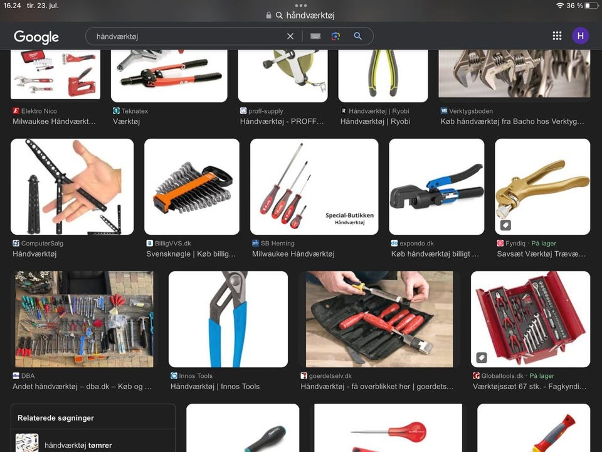
Task: Click the Globaltools.dk source favicon
Action: click(x=476, y=375)
